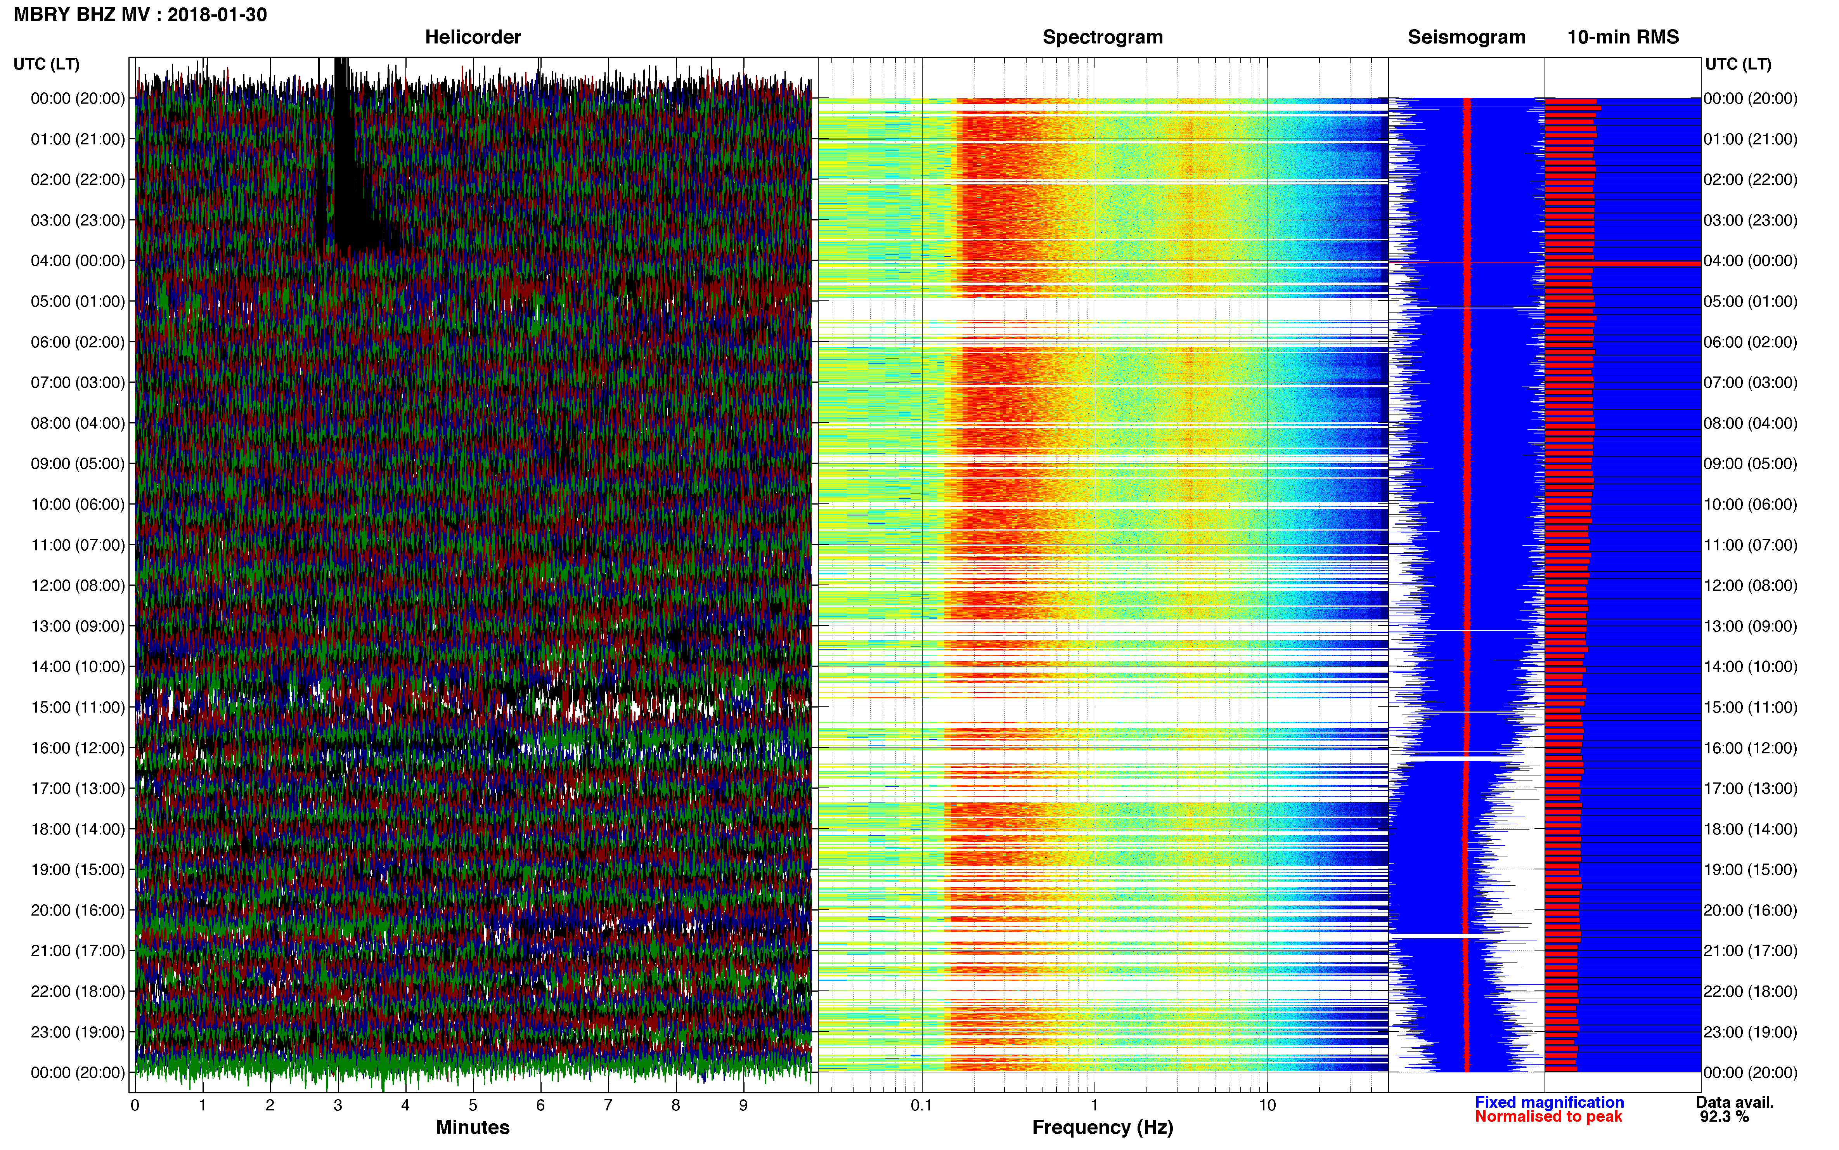The height and width of the screenshot is (1150, 1839).
Task: Click the '10-min RMS' panel heading
Action: 1623,37
